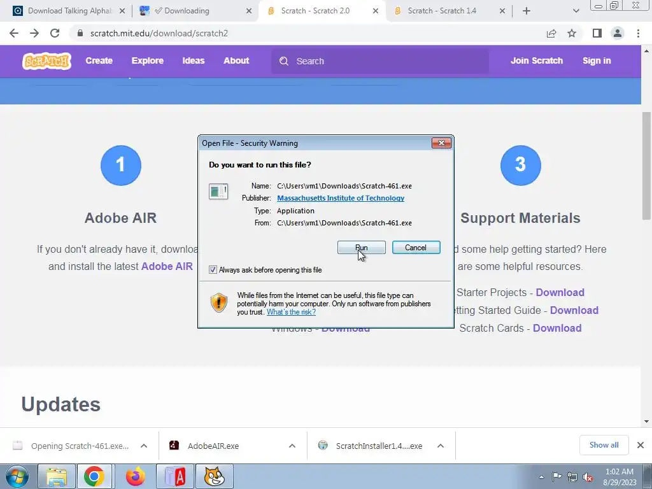652x489 pixels.
Task: Click Sign in
Action: pyautogui.click(x=596, y=60)
